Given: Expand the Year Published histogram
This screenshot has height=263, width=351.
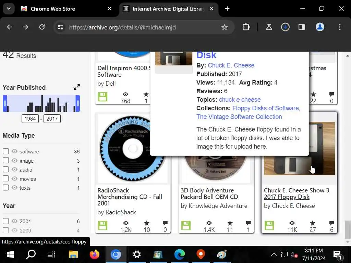Looking at the screenshot, I should (76, 87).
